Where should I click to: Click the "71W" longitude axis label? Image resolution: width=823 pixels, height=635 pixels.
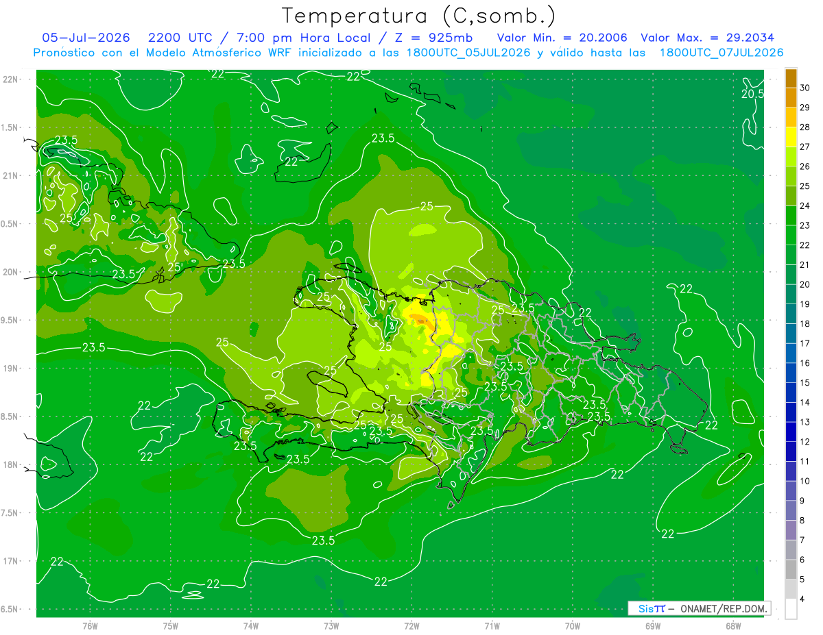pyautogui.click(x=492, y=626)
